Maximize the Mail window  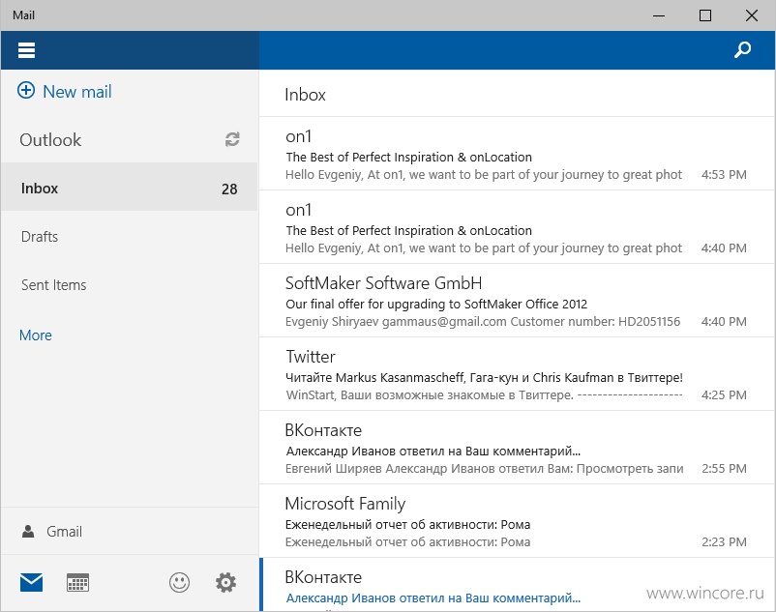[x=705, y=15]
